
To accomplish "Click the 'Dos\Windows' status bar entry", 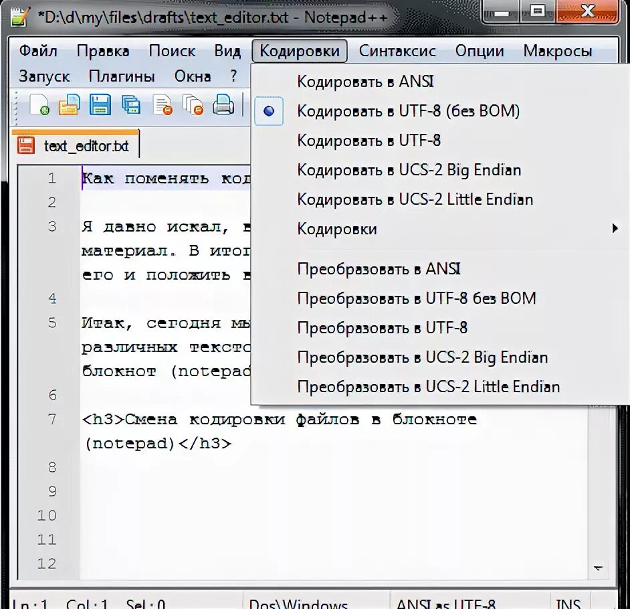I will (298, 604).
